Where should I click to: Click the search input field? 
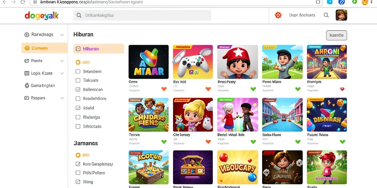click(x=142, y=15)
